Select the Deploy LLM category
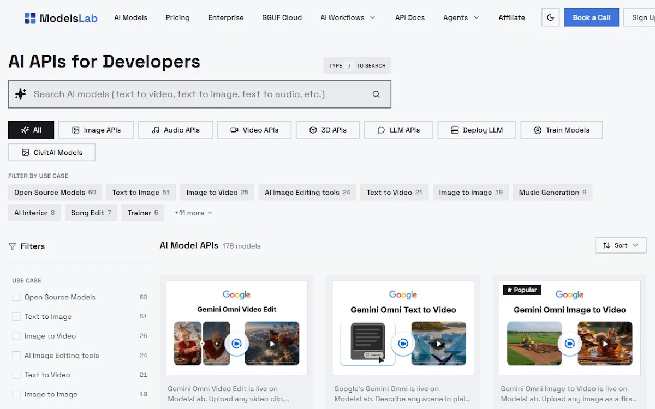 point(477,130)
